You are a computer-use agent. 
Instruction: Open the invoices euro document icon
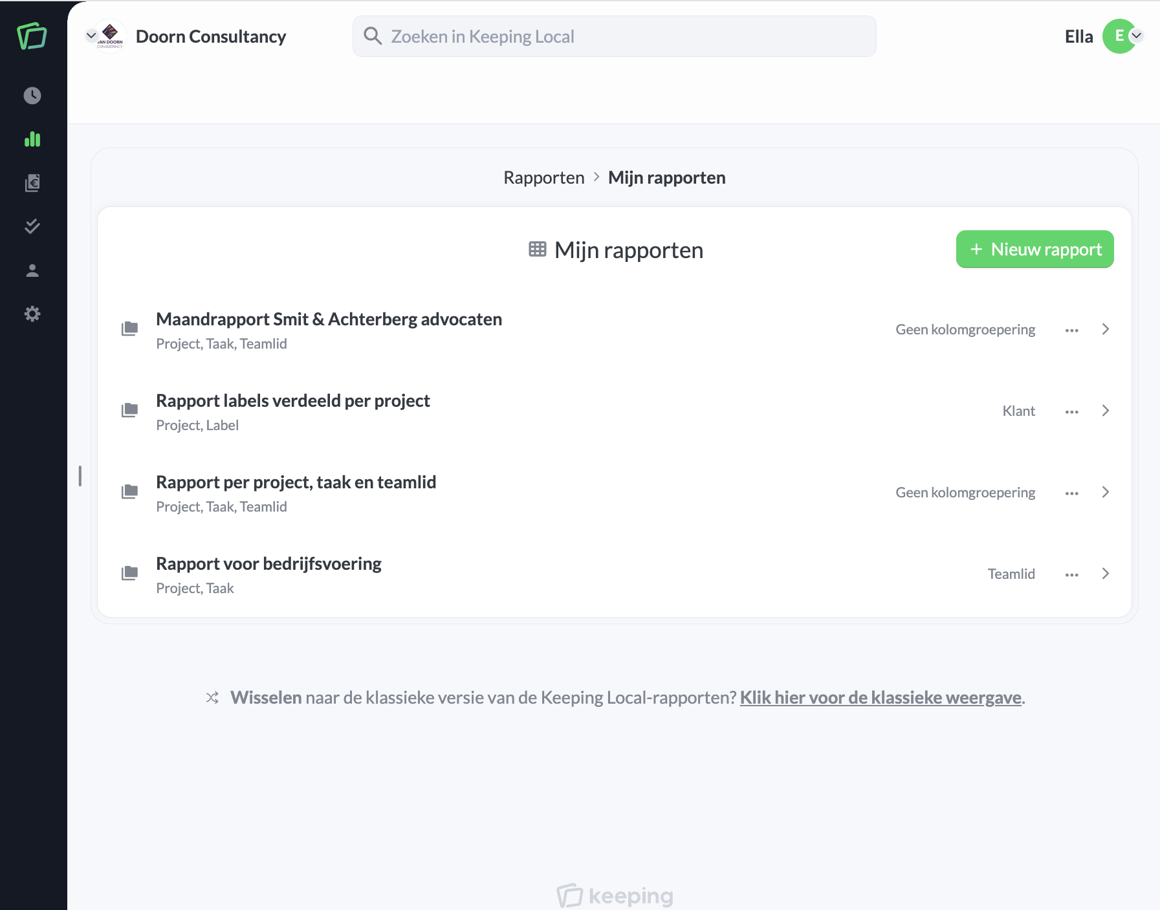[x=32, y=183]
